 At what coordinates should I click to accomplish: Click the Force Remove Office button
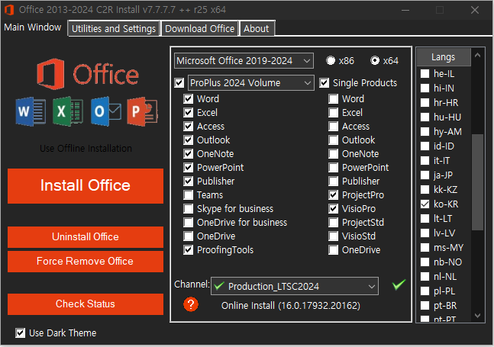86,262
